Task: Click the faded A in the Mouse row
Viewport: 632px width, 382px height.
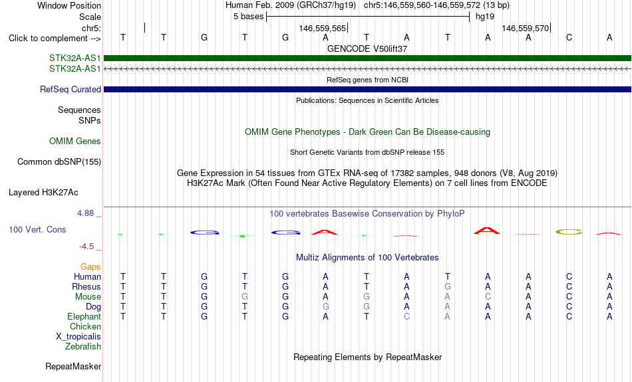Action: click(448, 297)
